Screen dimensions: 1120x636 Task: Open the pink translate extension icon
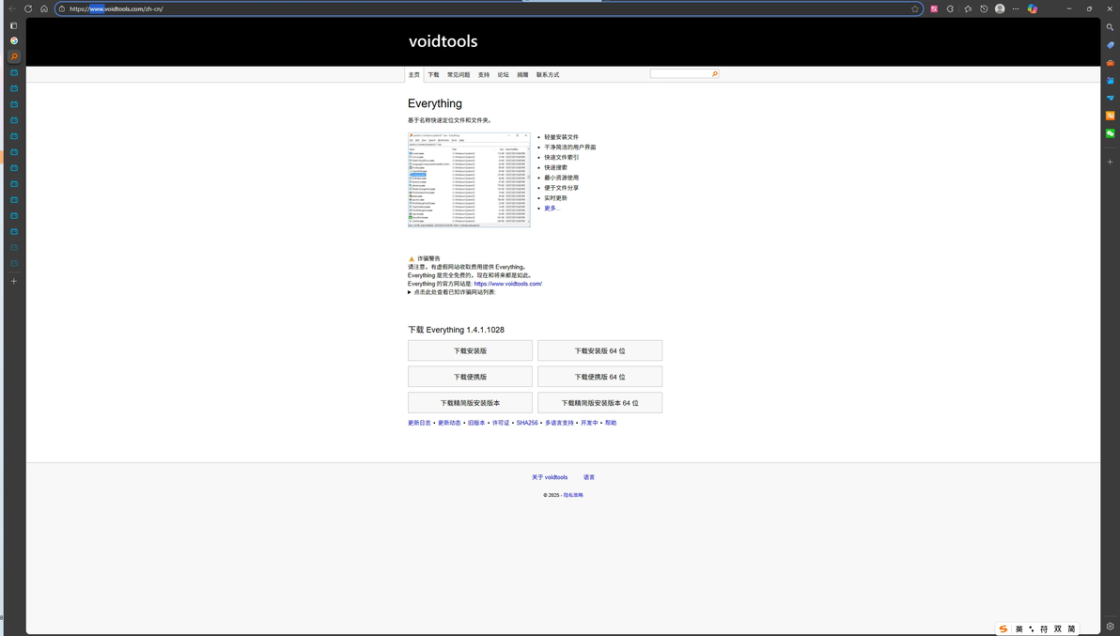934,8
